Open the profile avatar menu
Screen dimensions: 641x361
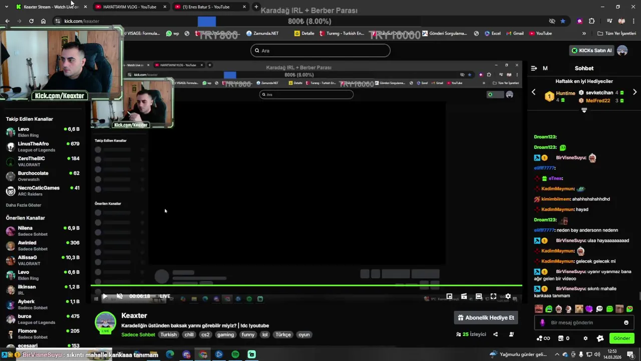622,51
